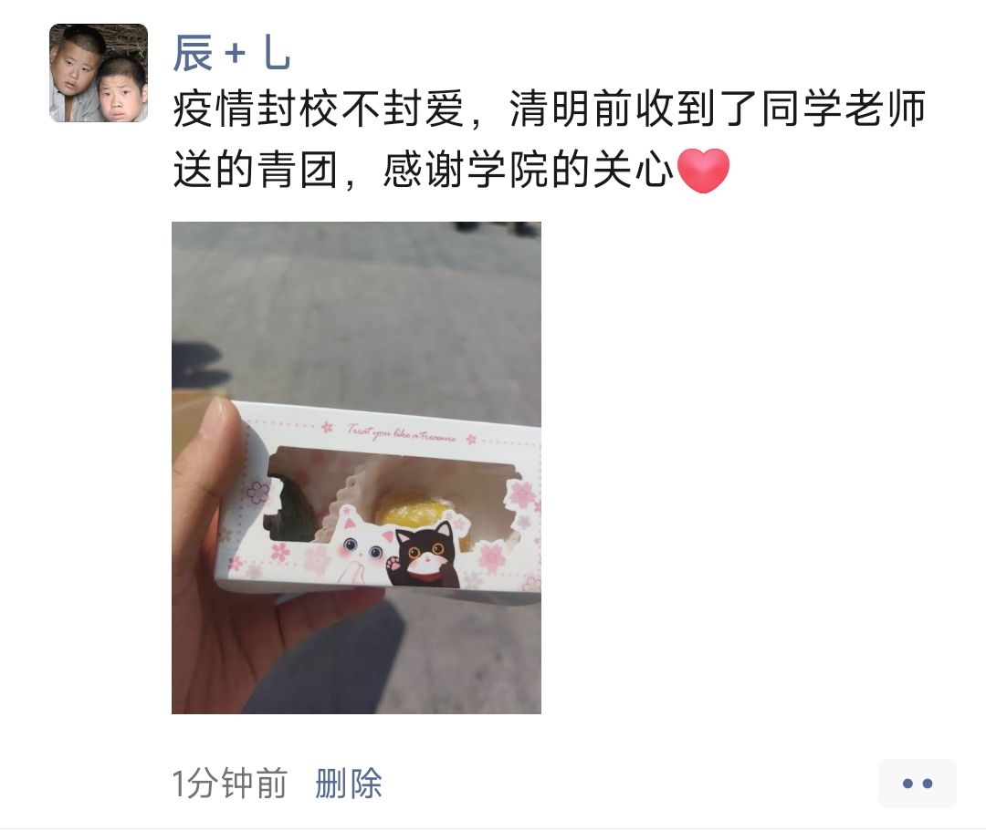Image resolution: width=986 pixels, height=831 pixels.
Task: Tap the red heart emoji in the post
Action: pyautogui.click(x=704, y=171)
